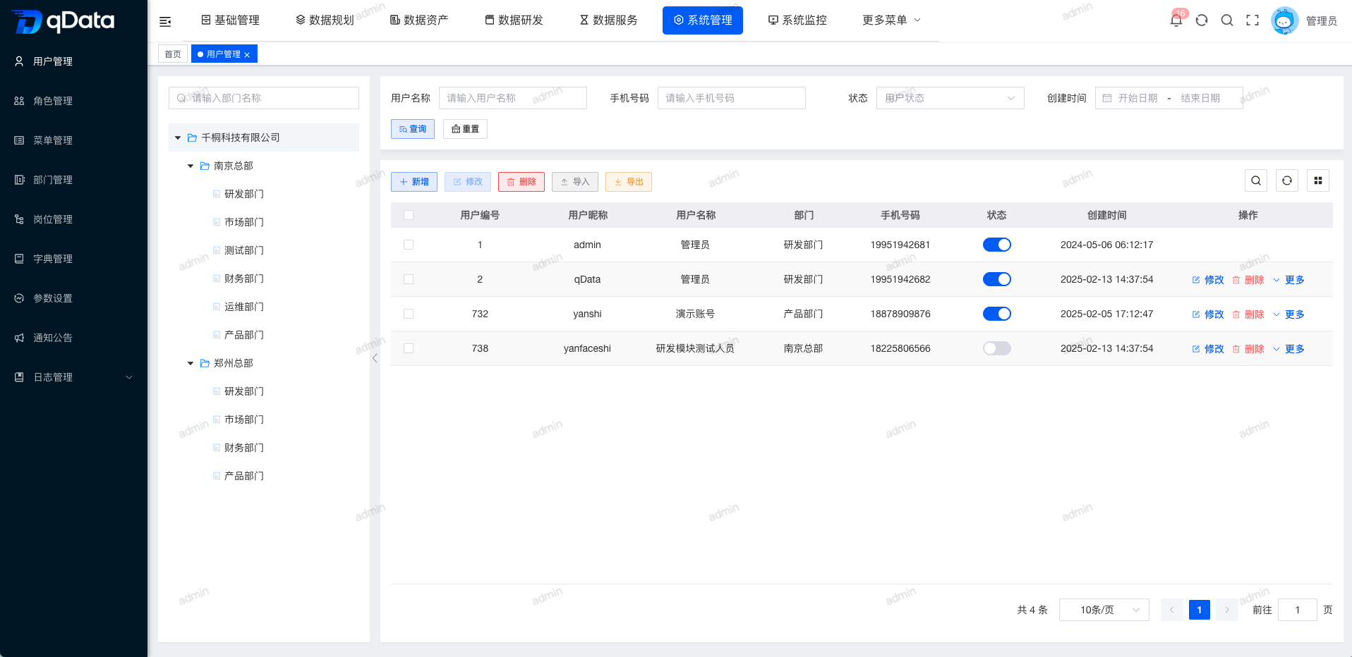Open the column display settings grid icon
The image size is (1352, 657).
pos(1318,180)
